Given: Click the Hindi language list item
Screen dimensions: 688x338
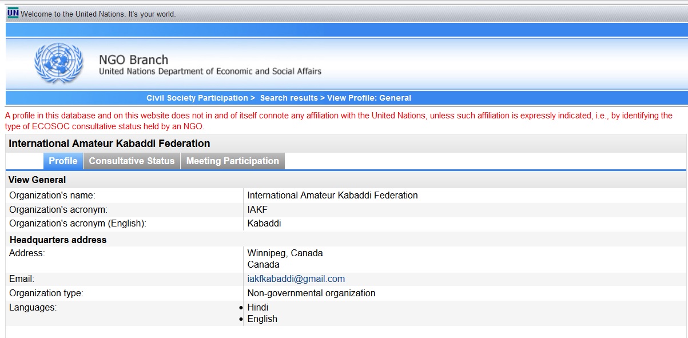Looking at the screenshot, I should coord(258,308).
